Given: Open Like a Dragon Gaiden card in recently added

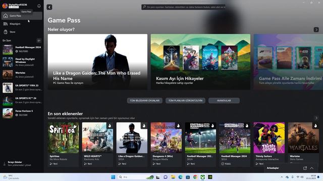Looking at the screenshot, I should (x=132, y=144).
